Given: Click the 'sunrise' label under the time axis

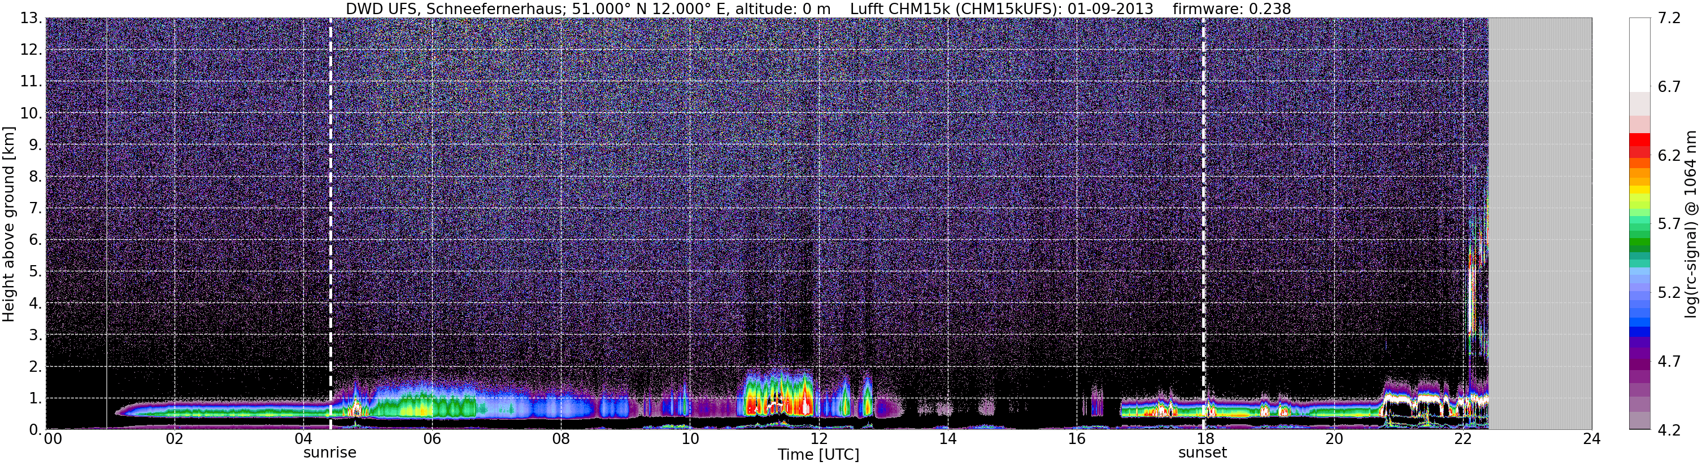Looking at the screenshot, I should [x=330, y=453].
